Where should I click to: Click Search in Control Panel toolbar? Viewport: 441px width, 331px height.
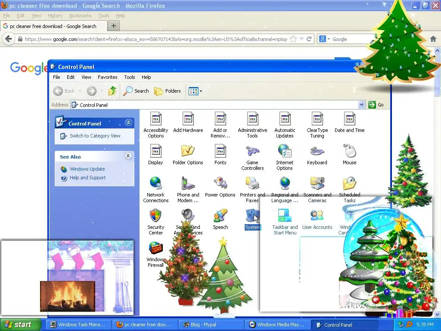[136, 91]
